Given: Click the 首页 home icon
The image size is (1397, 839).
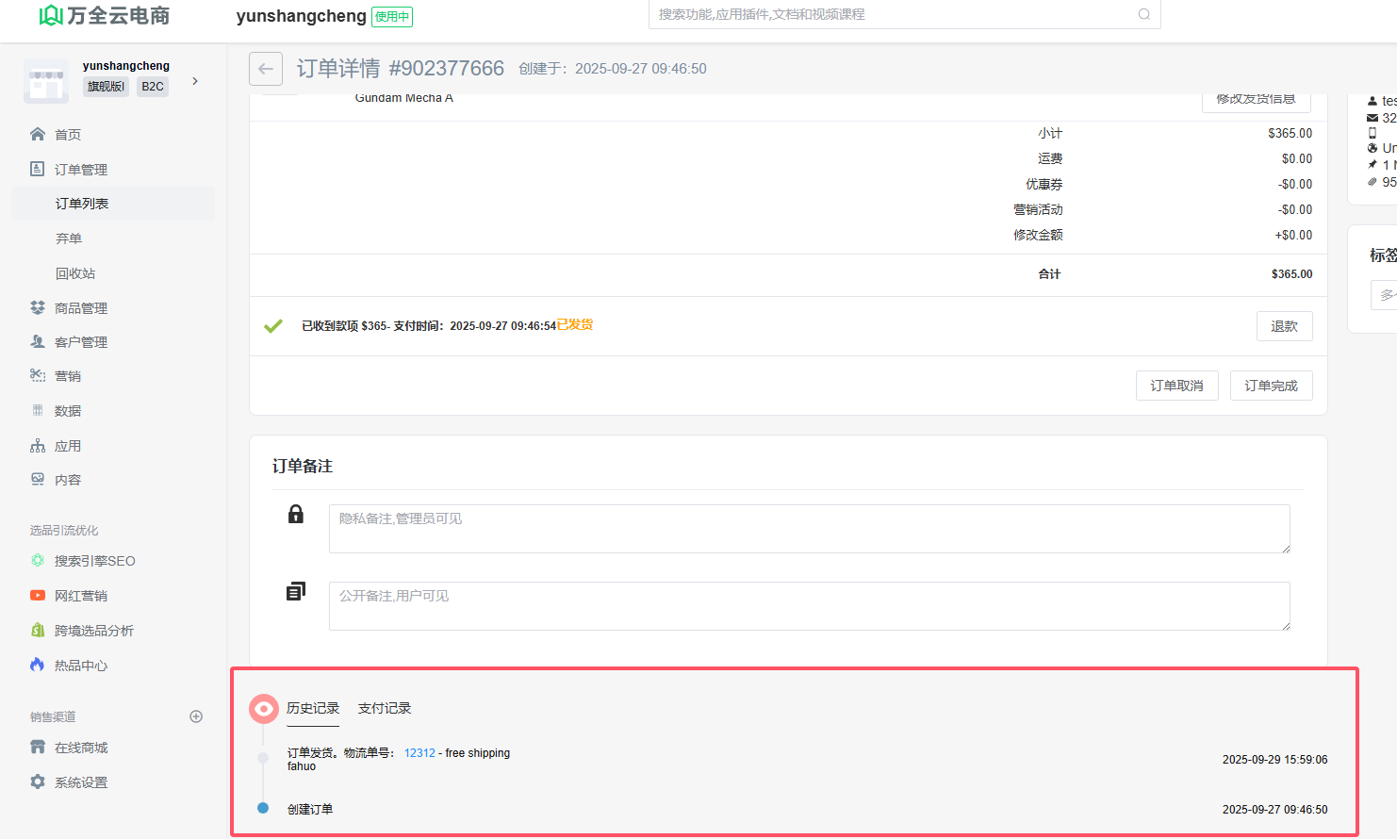Looking at the screenshot, I should pos(38,134).
